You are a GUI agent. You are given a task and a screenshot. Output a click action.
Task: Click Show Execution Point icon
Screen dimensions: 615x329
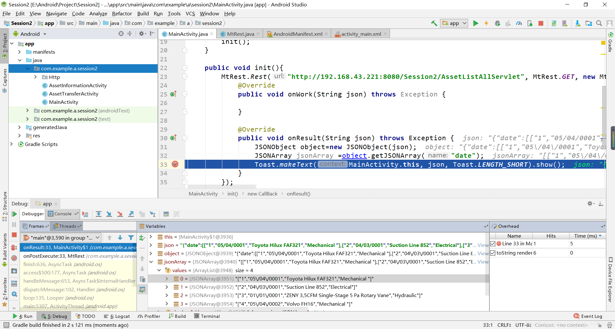[85, 214]
